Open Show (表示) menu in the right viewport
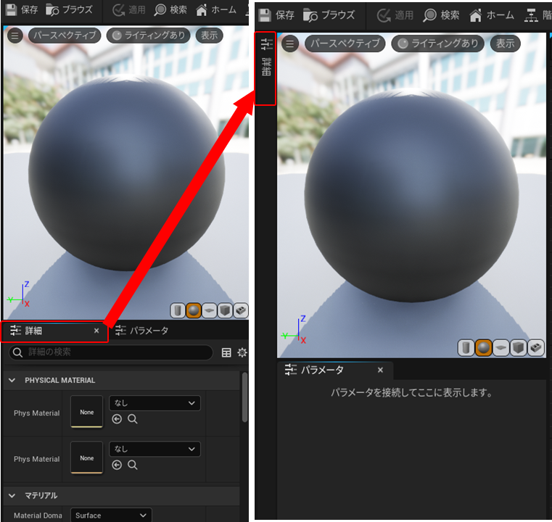Viewport: 552px width, 522px height. tap(505, 43)
